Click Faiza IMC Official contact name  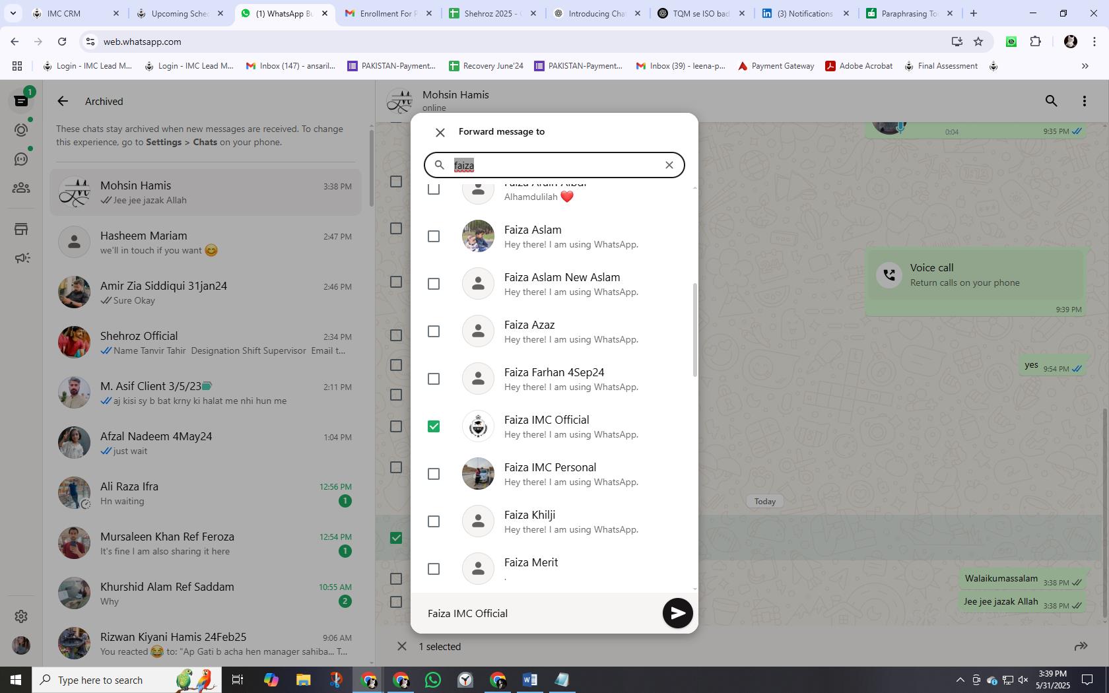point(547,420)
